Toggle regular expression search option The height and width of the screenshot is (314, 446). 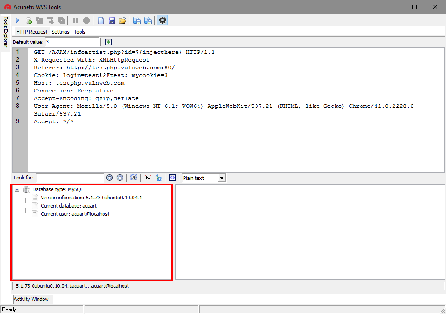coord(147,178)
